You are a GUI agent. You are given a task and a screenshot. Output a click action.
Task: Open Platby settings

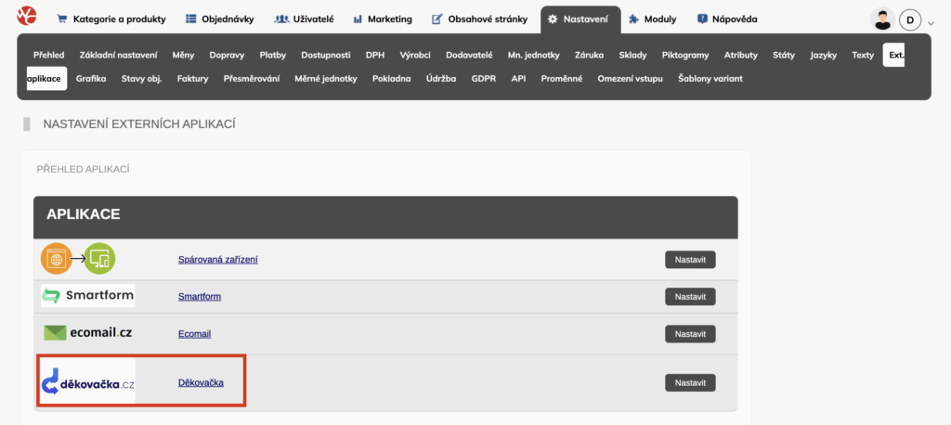[x=273, y=55]
